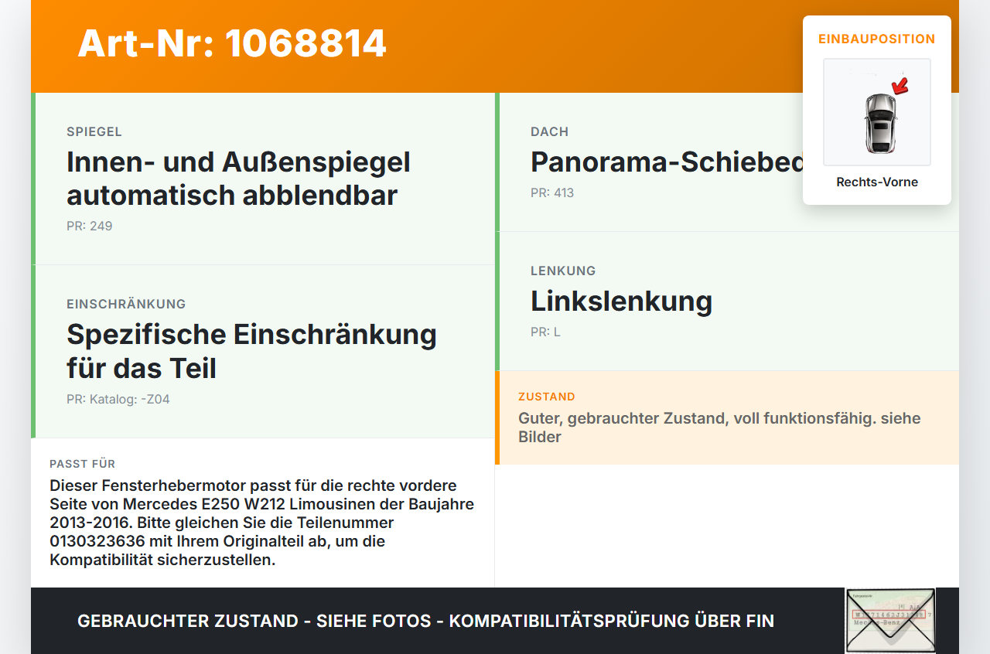990x654 pixels.
Task: Click the SPIEGEL category label
Action: (x=94, y=132)
